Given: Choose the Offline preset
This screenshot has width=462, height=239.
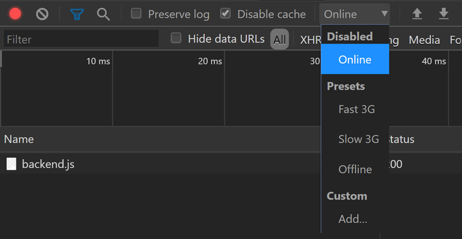Looking at the screenshot, I should [x=355, y=169].
